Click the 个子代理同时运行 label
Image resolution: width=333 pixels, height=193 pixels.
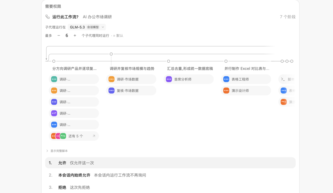click(x=95, y=36)
